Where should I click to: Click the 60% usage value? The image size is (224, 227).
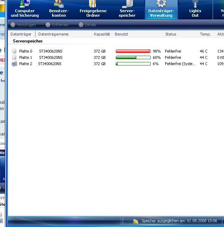(x=157, y=57)
